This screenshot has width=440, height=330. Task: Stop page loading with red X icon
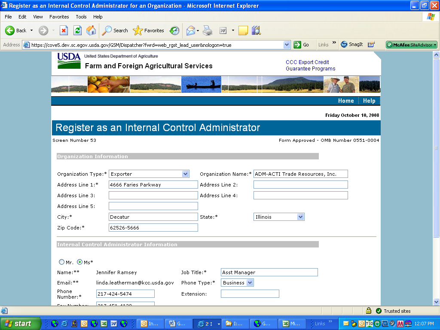[64, 31]
